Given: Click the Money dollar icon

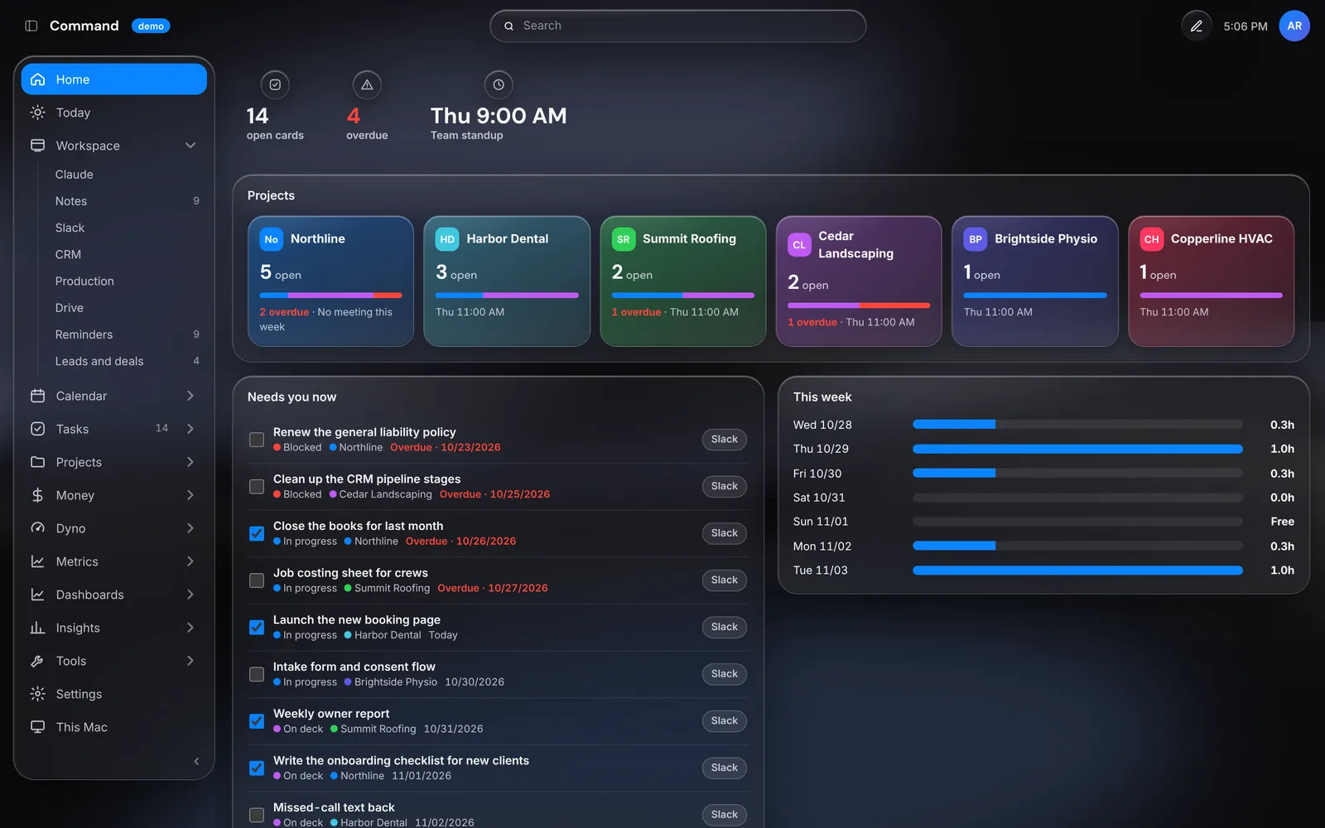Looking at the screenshot, I should click(x=37, y=495).
